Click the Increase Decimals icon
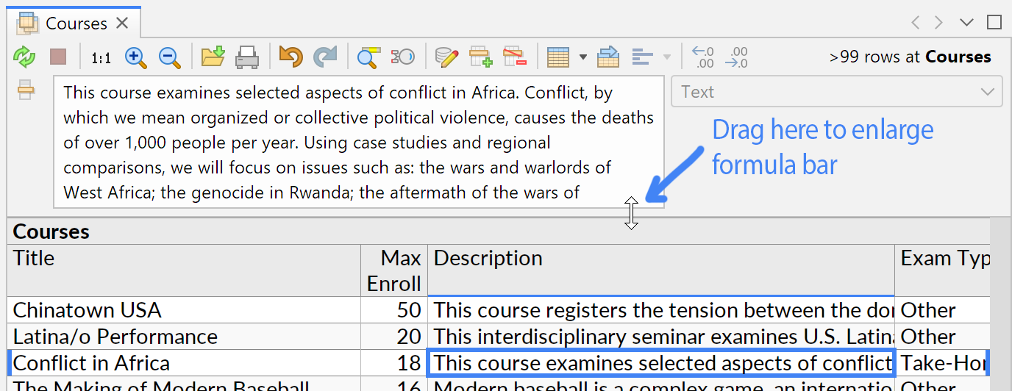Viewport: 1012px width, 391px height. (736, 57)
